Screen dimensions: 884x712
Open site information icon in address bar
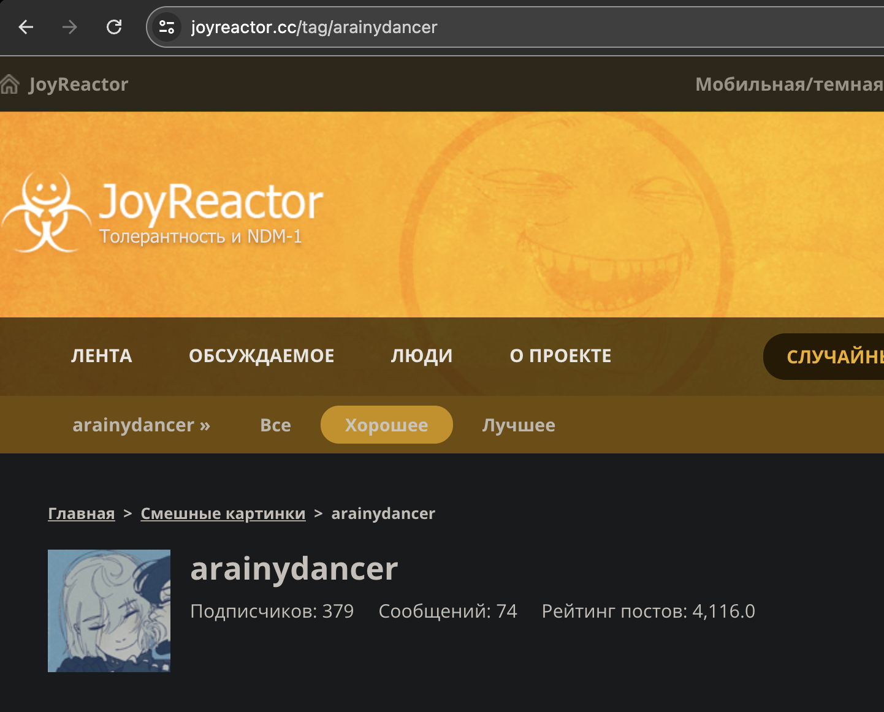[x=167, y=27]
